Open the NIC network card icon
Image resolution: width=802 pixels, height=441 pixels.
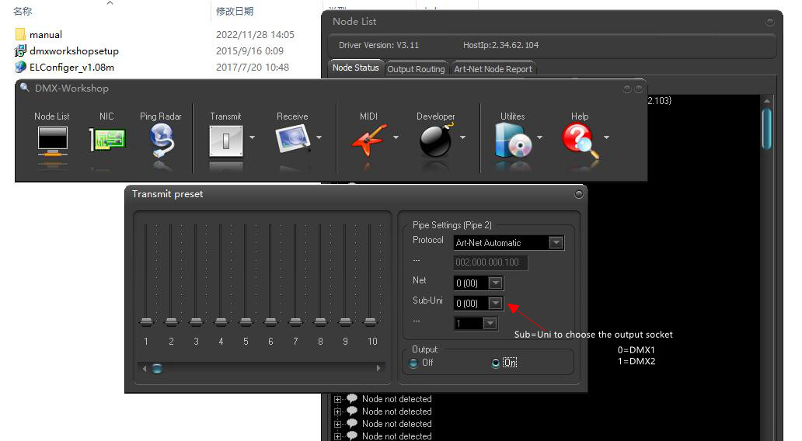pyautogui.click(x=107, y=140)
